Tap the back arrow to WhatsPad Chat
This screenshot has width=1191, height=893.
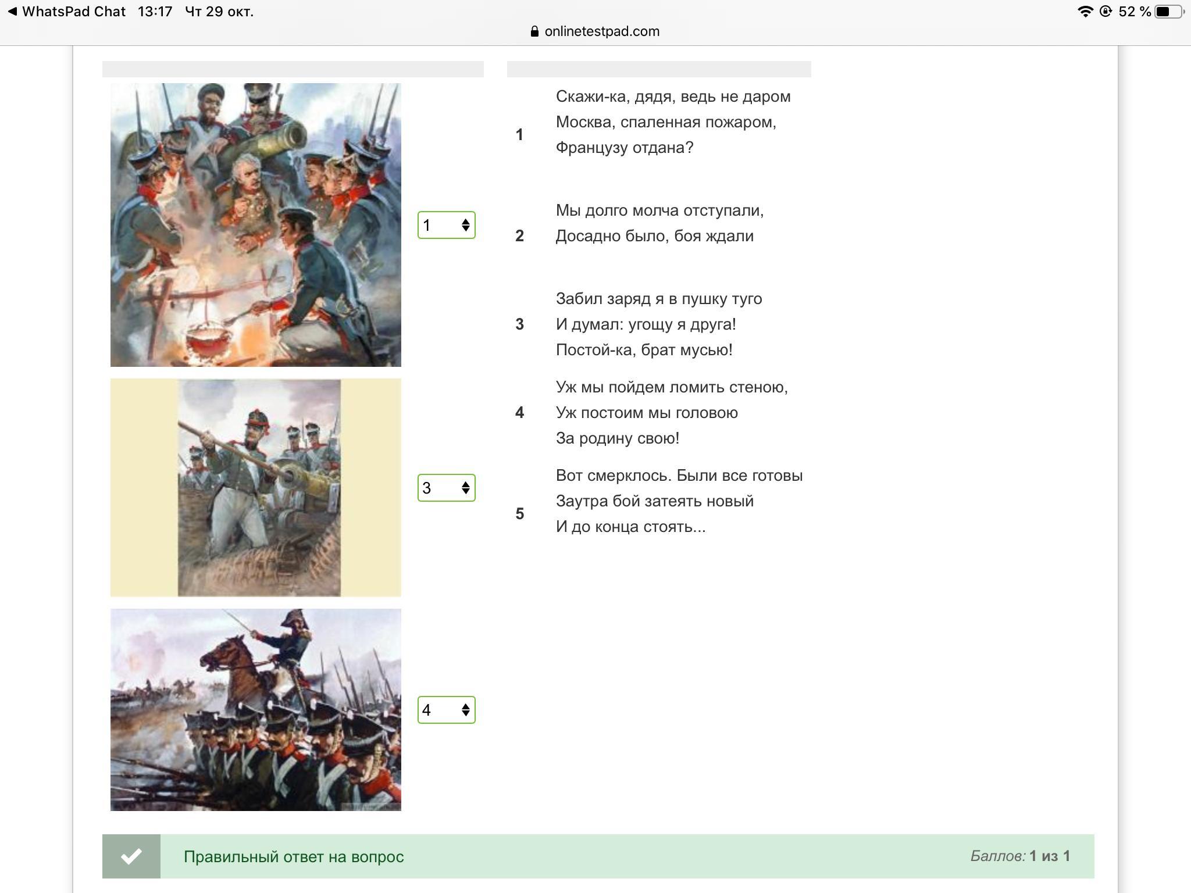(13, 12)
